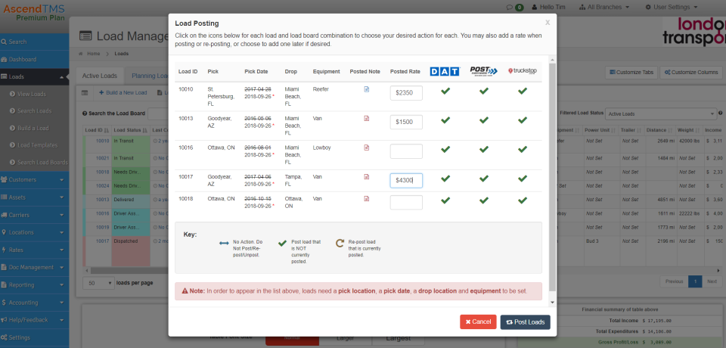Open the All Branches dropdown
Image resolution: width=726 pixels, height=348 pixels.
604,8
